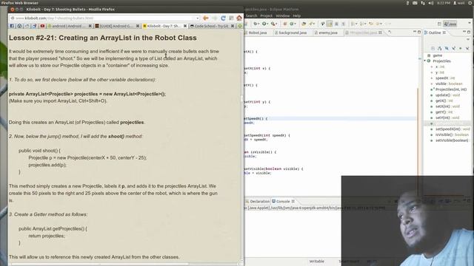Click the Open Type folder icon in Eclipse
The height and width of the screenshot is (266, 474).
click(x=304, y=24)
